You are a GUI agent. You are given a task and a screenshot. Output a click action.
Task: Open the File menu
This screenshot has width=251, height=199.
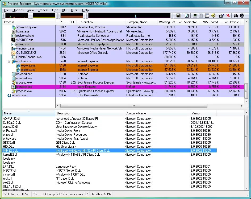(6, 10)
